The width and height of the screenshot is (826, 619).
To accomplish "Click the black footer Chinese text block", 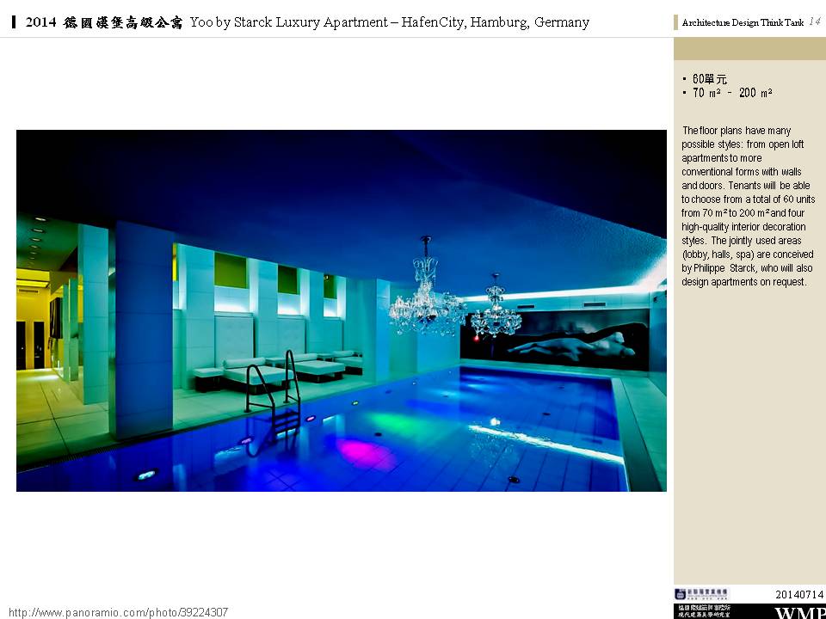I will point(703,611).
